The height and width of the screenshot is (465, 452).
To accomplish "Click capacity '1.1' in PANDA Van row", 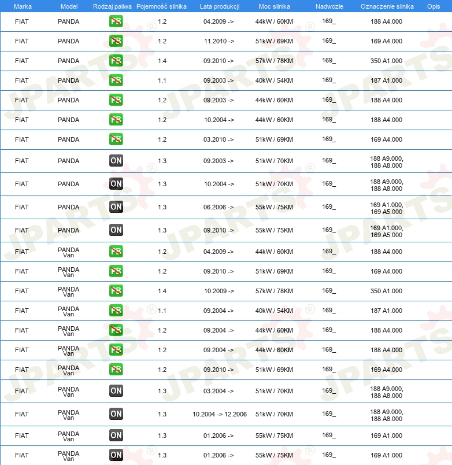I will point(162,311).
